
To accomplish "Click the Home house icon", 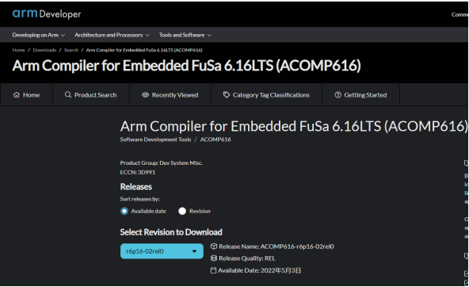I will (16, 95).
